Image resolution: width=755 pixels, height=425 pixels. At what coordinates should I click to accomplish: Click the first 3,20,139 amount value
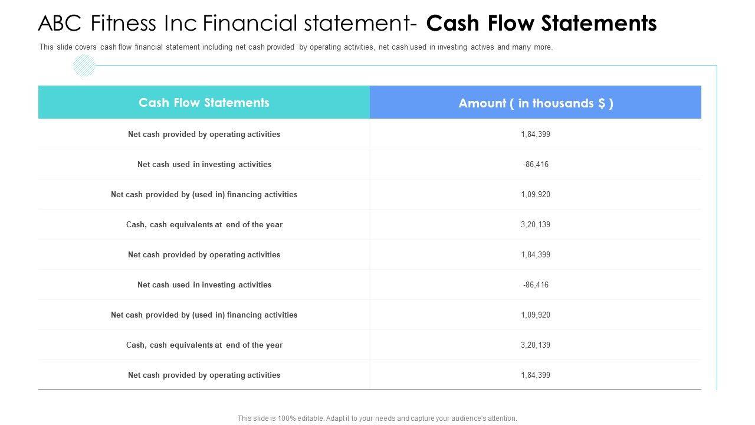click(x=536, y=225)
